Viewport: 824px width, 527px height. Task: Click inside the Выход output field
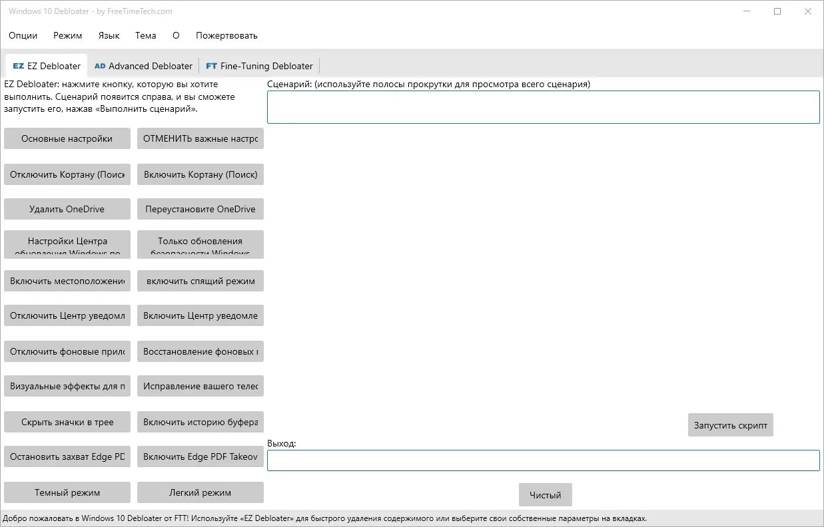(544, 460)
